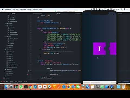Open the File menu
Viewport: 130px width, 98px height.
click(x=14, y=9)
